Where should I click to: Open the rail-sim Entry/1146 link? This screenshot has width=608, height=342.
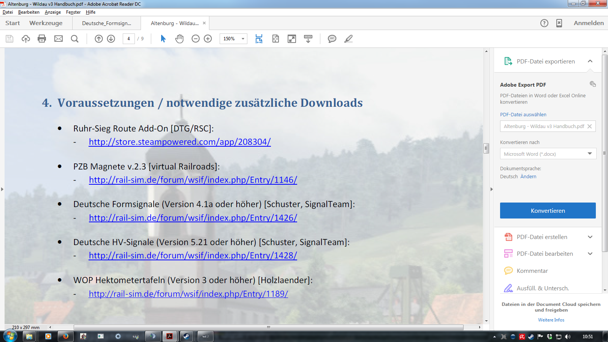pos(193,180)
